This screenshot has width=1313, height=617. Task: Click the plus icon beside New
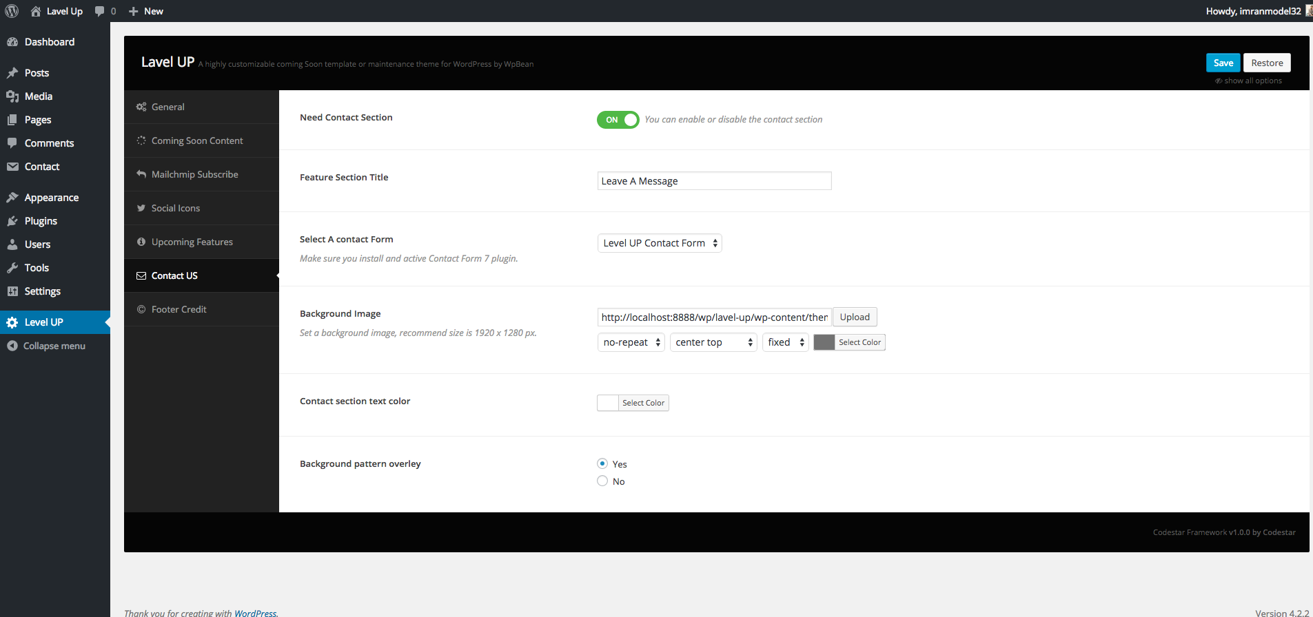click(134, 11)
